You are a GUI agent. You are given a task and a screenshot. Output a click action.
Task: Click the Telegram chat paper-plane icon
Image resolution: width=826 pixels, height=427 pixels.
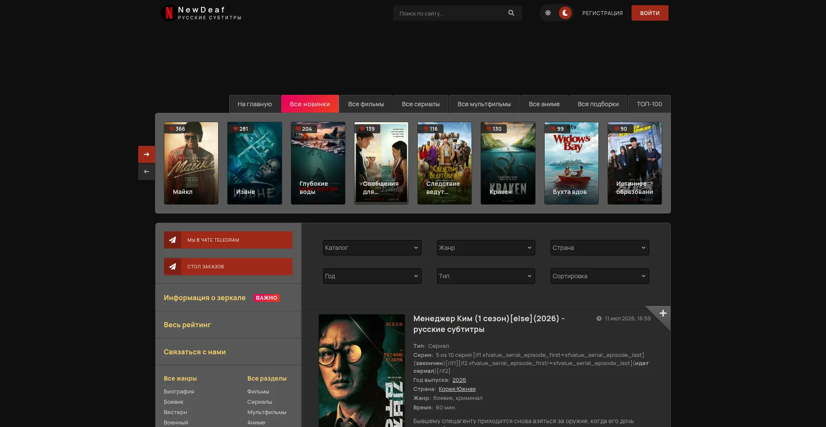tap(173, 240)
